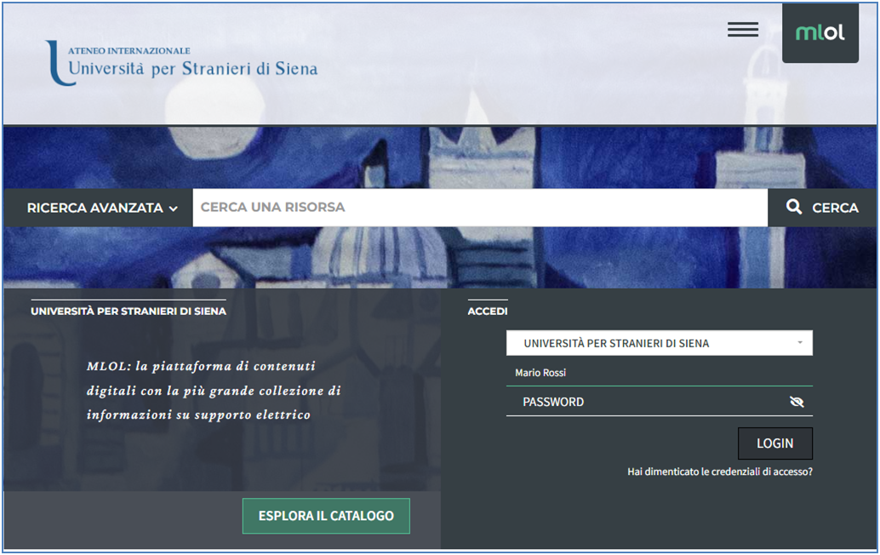This screenshot has width=880, height=555.
Task: Click the username field showing Mario Rossi
Action: (659, 373)
